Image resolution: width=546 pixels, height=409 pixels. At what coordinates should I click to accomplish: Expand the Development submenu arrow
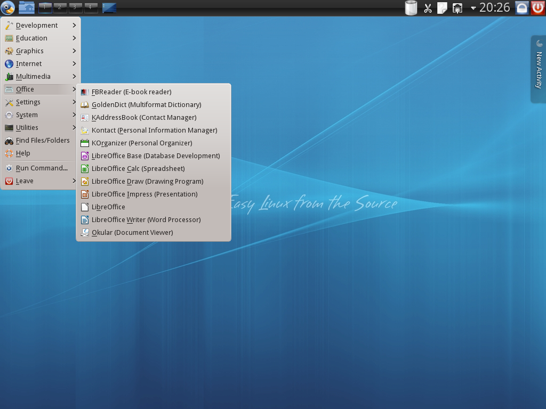[74, 26]
